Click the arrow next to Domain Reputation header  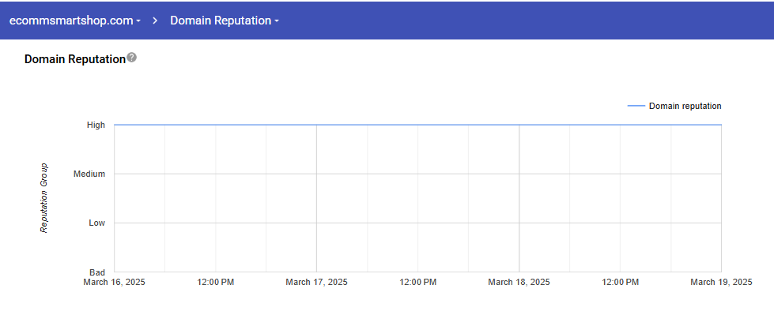point(277,21)
